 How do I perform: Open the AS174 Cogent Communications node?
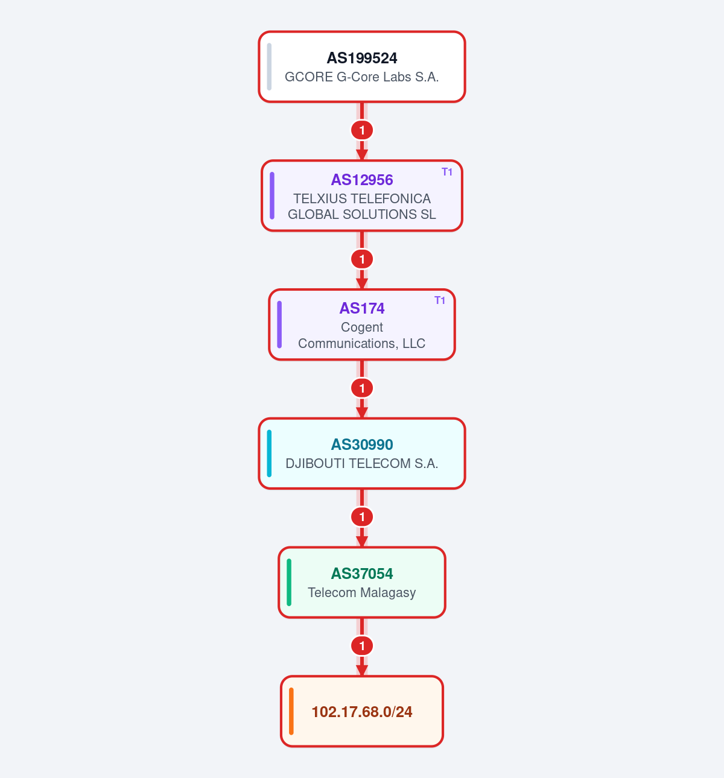362,324
